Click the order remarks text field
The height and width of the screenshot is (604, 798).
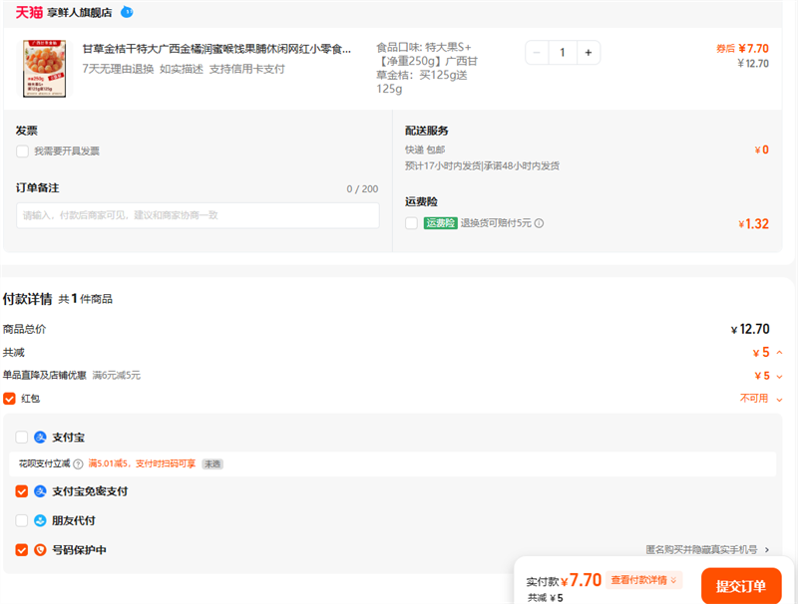tap(198, 215)
